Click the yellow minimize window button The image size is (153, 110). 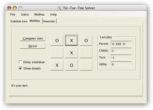(15, 8)
